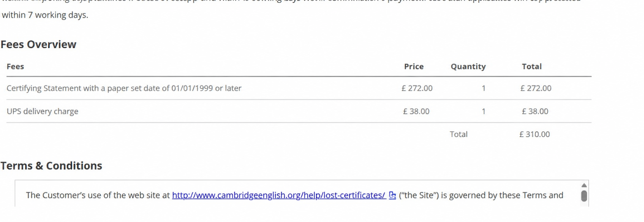Select the UPS delivery charge row label
The width and height of the screenshot is (644, 222).
coord(43,111)
